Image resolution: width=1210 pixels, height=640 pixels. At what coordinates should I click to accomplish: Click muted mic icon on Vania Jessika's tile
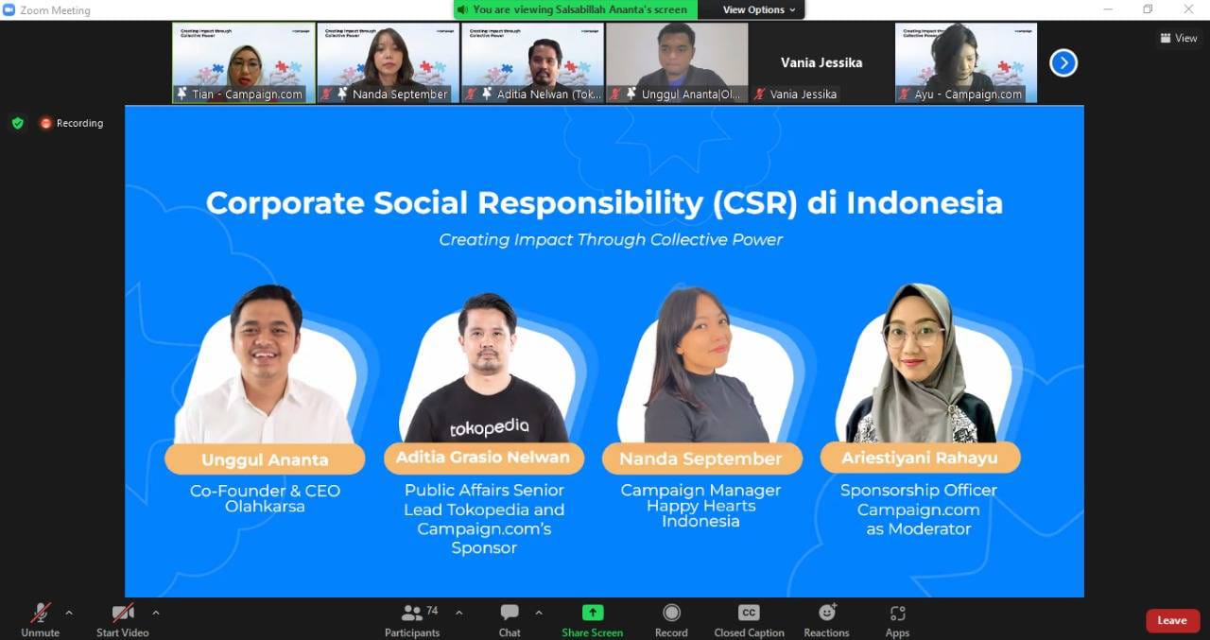pos(759,94)
